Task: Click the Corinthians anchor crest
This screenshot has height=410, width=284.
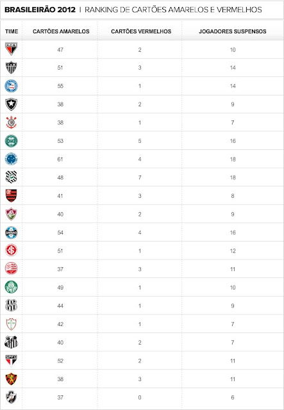Action: (12, 122)
